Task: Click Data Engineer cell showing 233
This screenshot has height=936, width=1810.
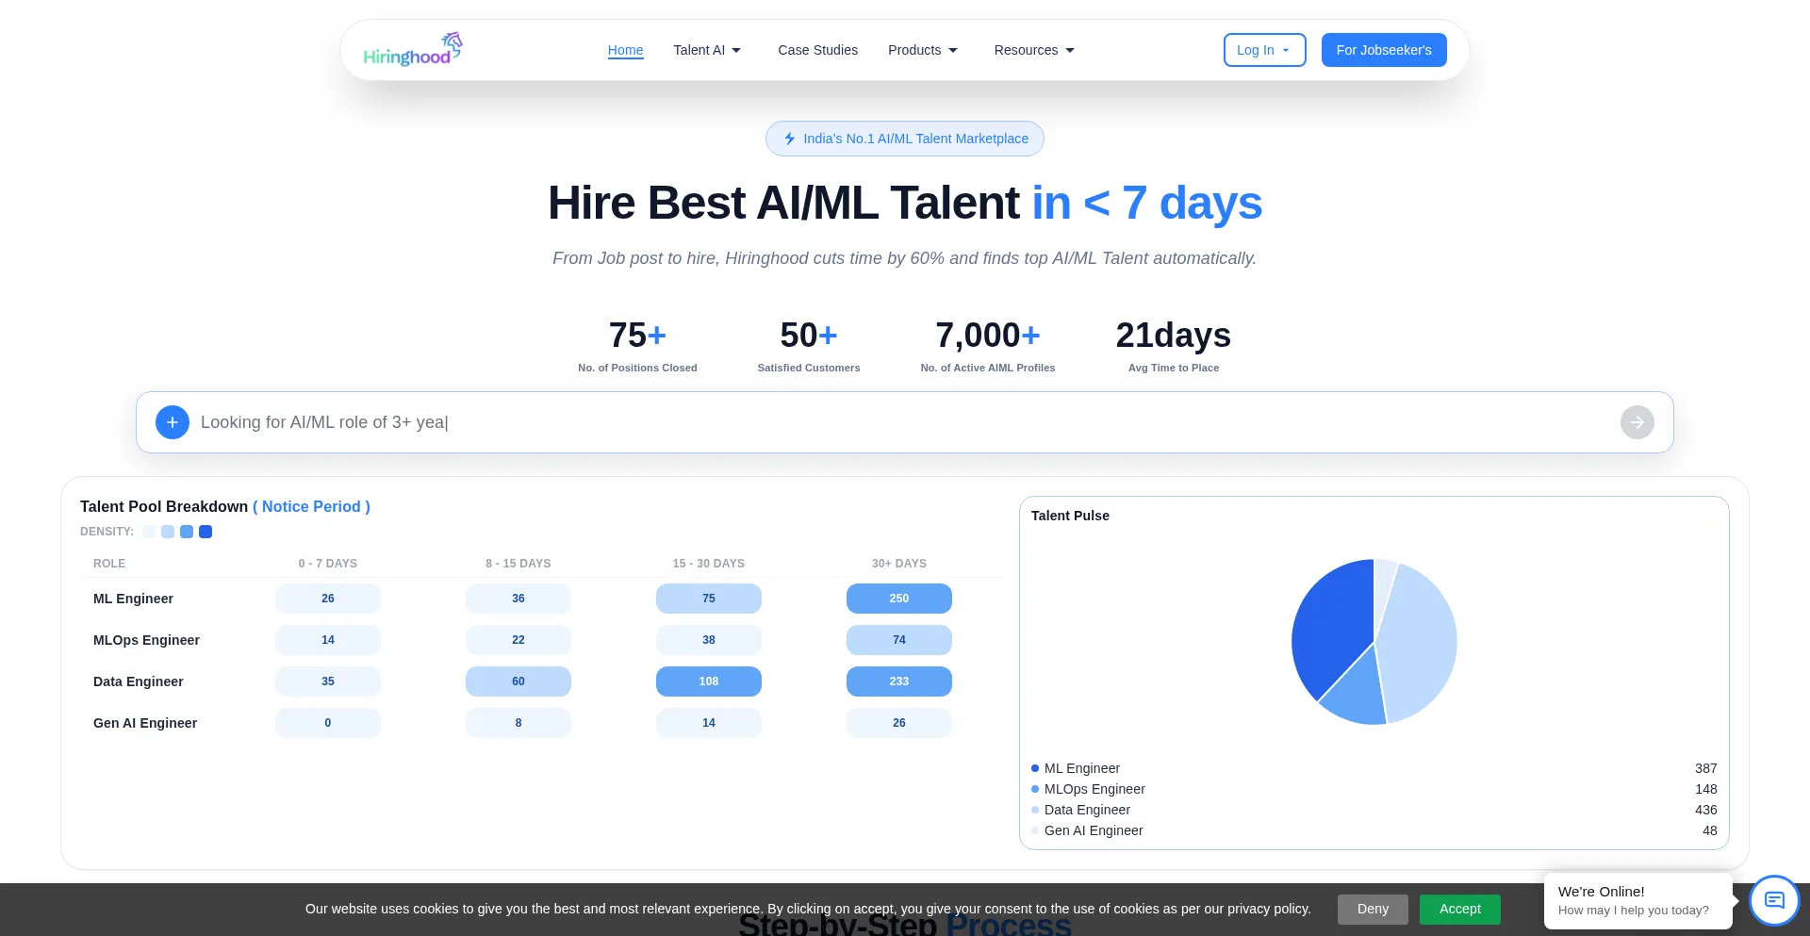Action: [899, 681]
